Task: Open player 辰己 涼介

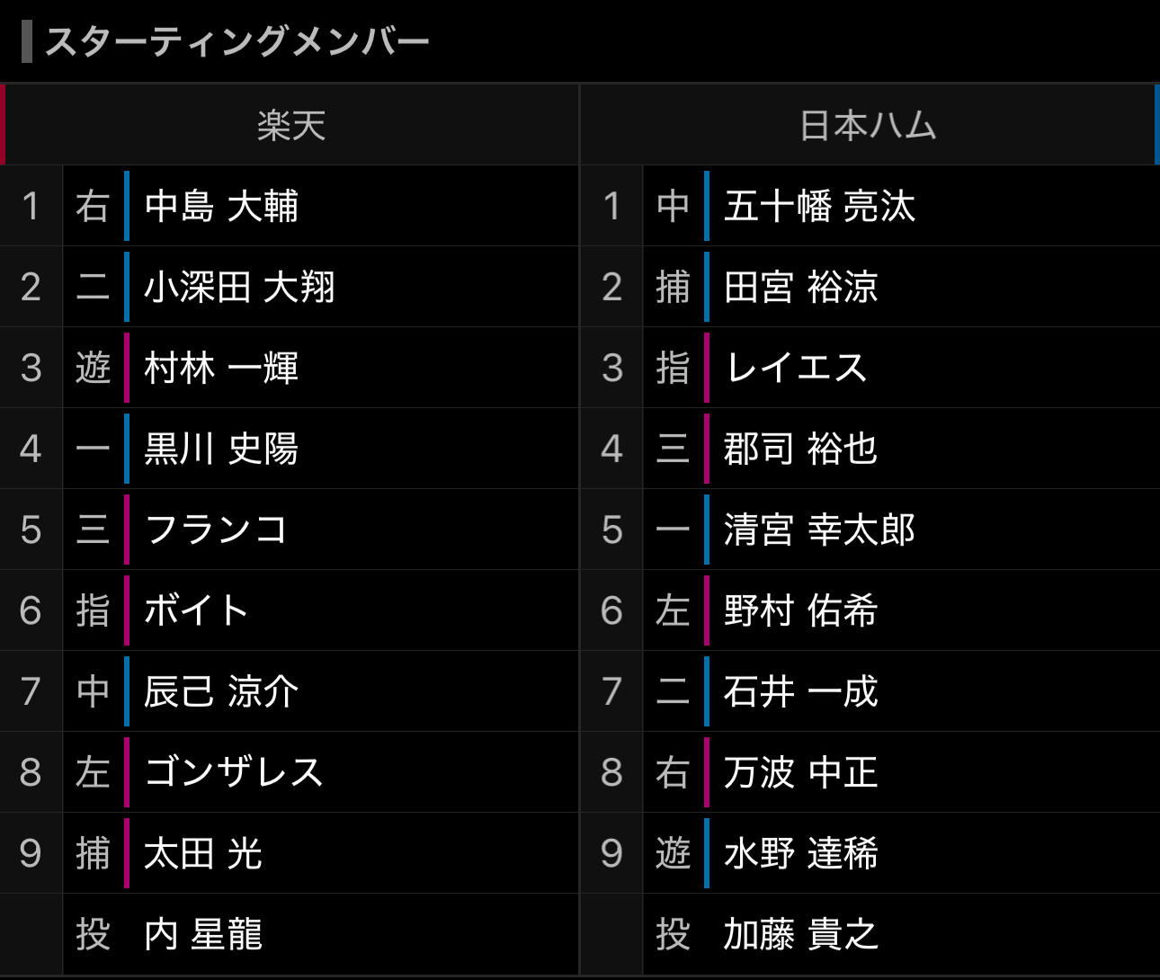Action: (x=221, y=691)
